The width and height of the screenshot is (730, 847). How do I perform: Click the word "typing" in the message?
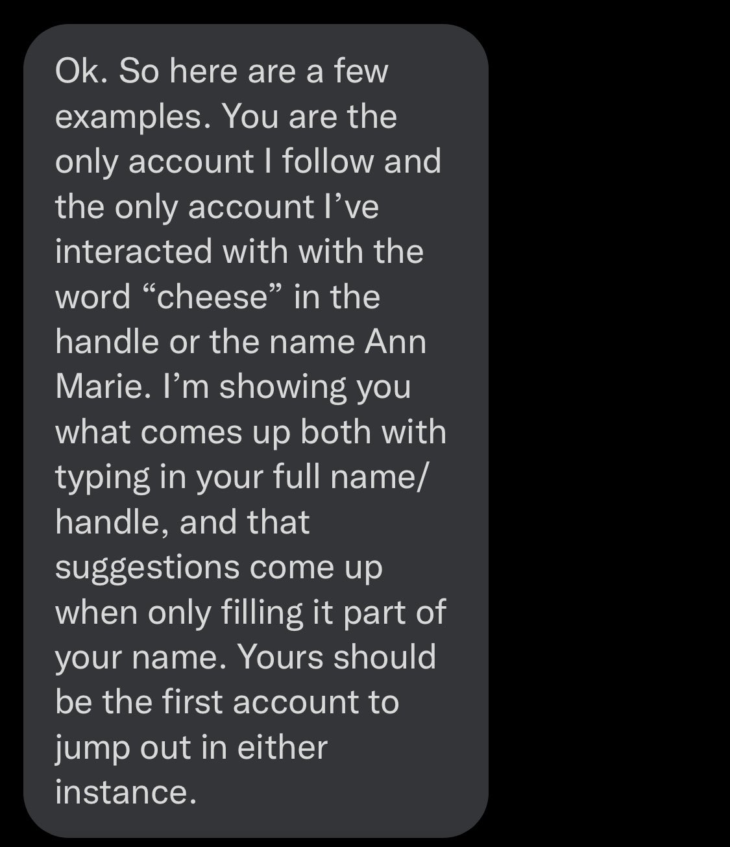(93, 478)
